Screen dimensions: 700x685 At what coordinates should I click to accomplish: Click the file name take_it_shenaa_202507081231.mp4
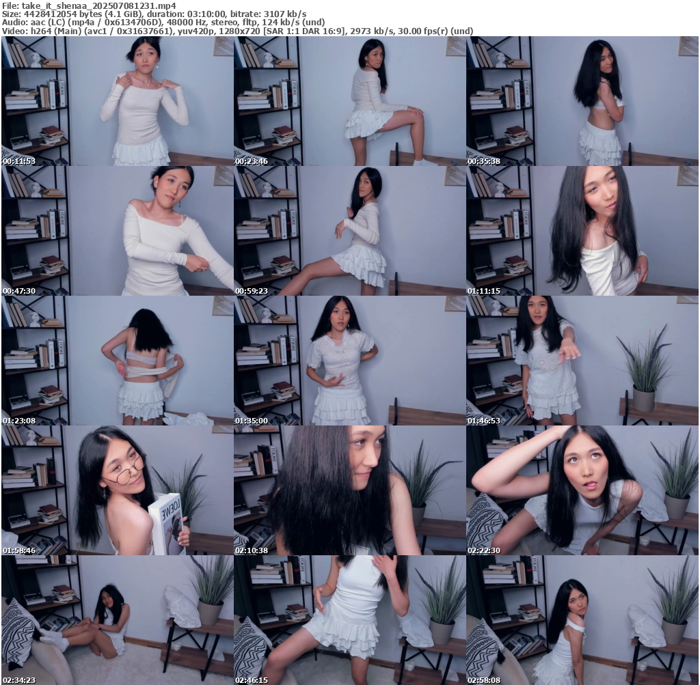[x=98, y=5]
